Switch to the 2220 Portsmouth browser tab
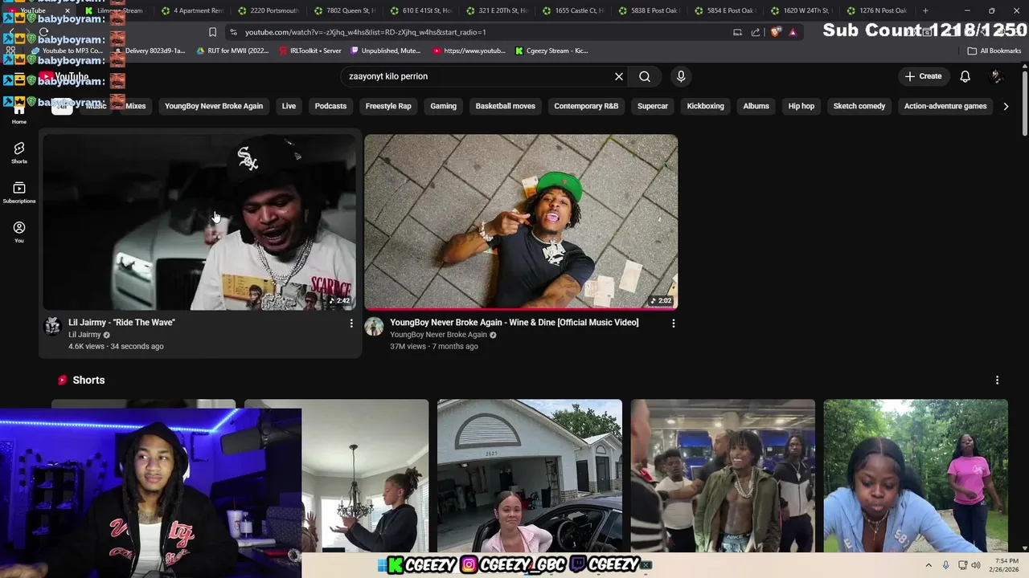 point(269,10)
